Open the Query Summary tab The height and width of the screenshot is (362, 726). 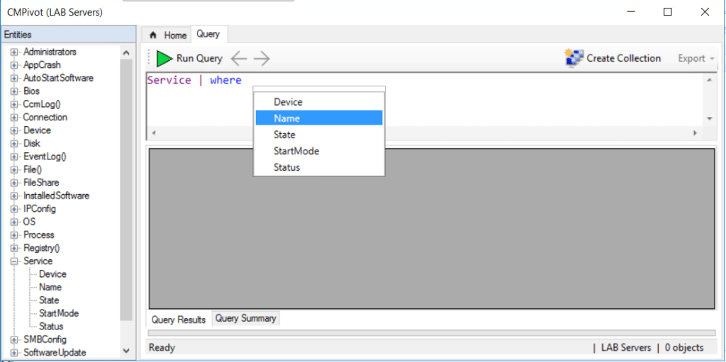pyautogui.click(x=245, y=319)
